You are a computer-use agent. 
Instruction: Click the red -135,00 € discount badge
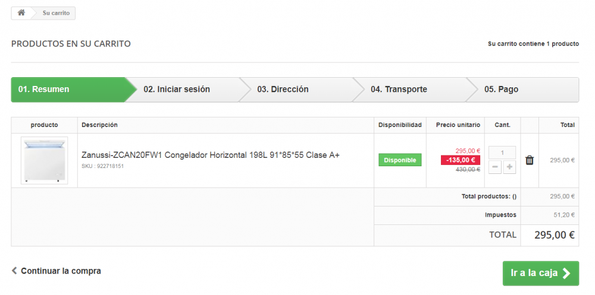click(x=460, y=160)
